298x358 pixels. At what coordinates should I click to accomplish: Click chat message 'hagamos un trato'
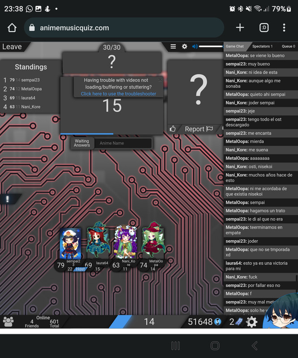260,211
